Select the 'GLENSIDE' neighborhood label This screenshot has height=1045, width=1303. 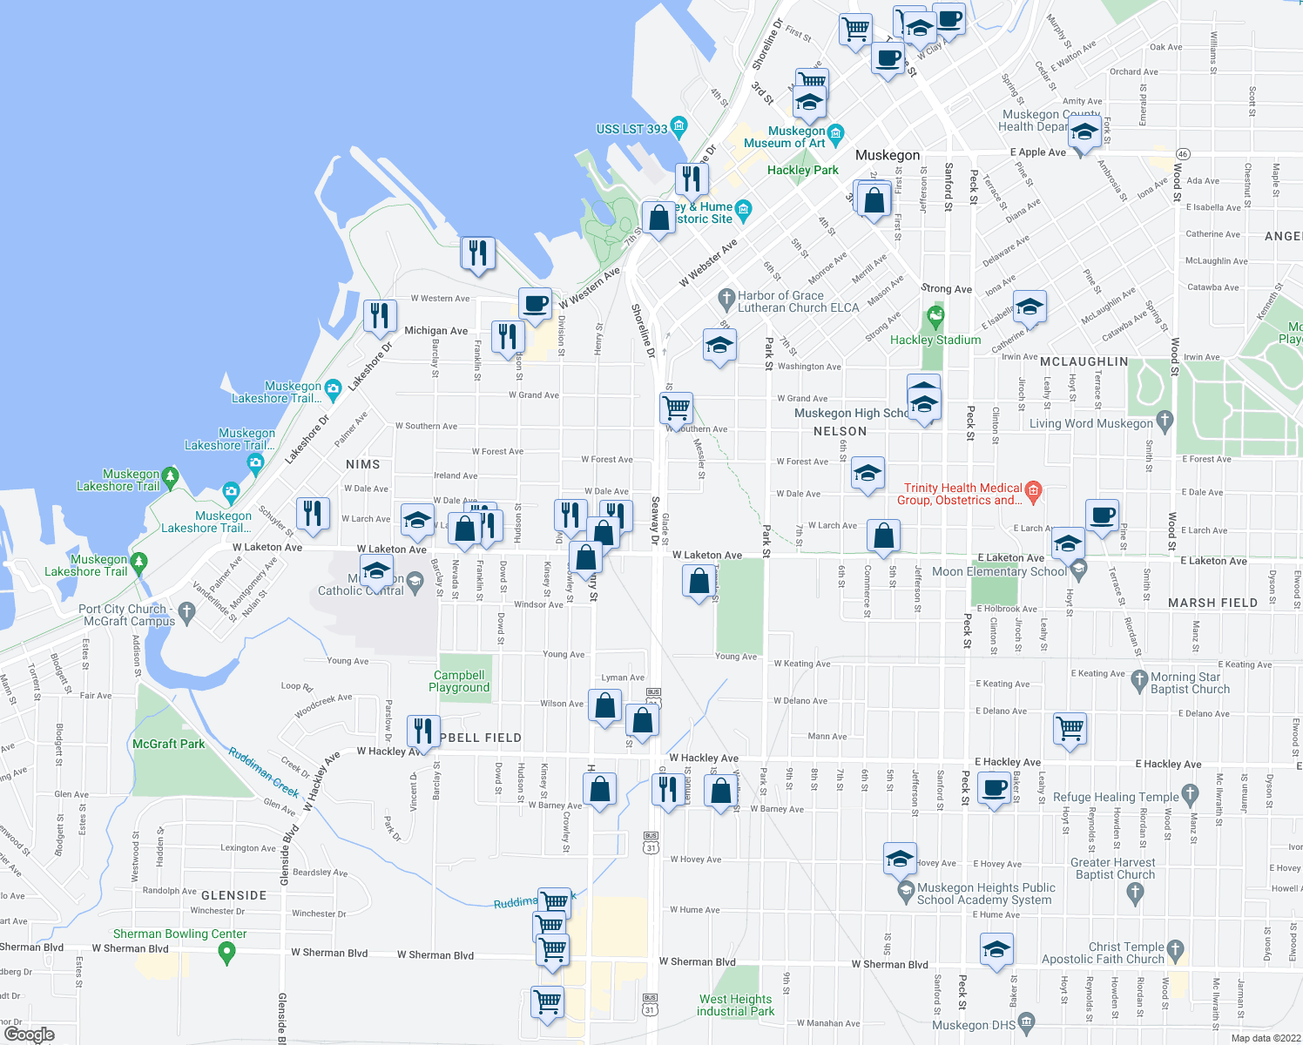[234, 895]
